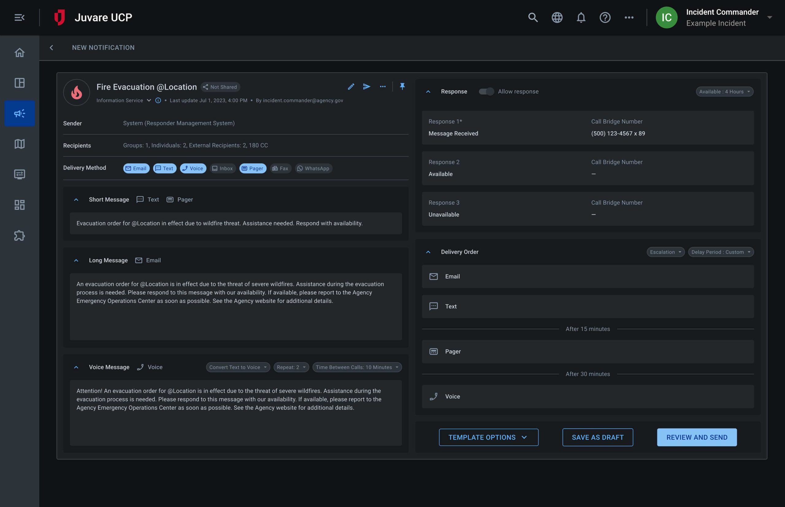Select Email row in Delivery Order
This screenshot has width=785, height=507.
[x=588, y=277]
